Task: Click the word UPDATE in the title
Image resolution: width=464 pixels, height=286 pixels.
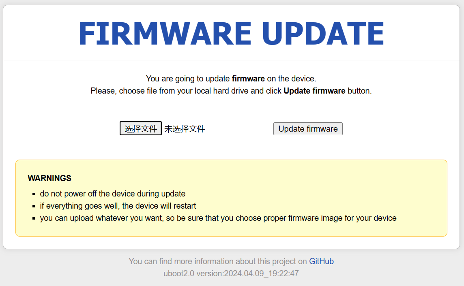Action: point(323,33)
